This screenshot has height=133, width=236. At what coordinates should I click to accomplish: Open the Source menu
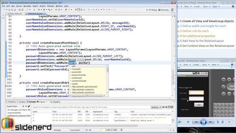(x=19, y=6)
